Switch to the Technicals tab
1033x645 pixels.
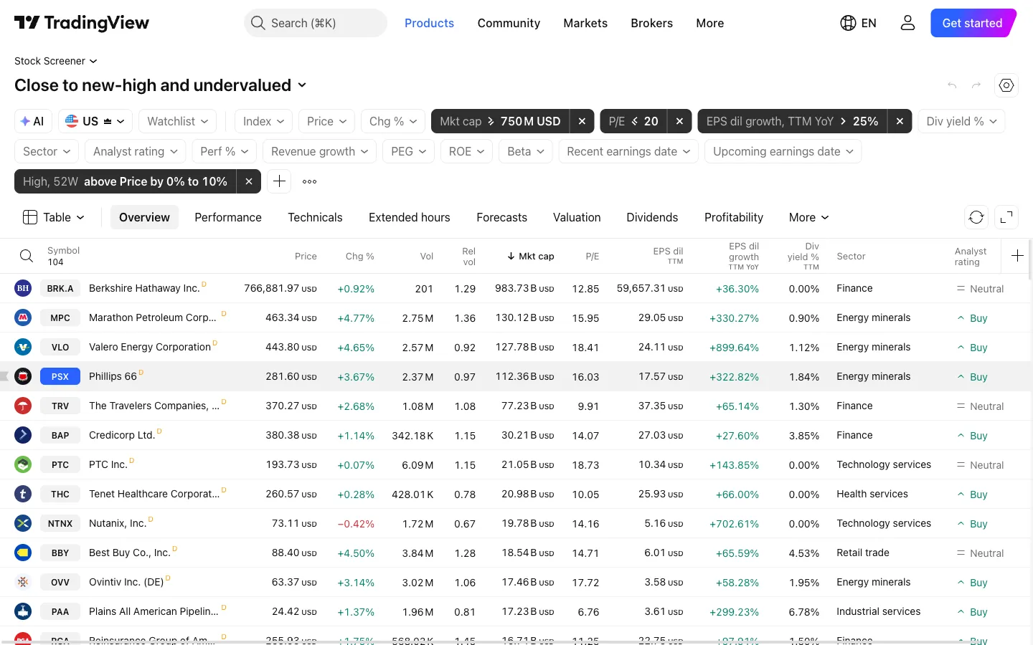click(315, 217)
